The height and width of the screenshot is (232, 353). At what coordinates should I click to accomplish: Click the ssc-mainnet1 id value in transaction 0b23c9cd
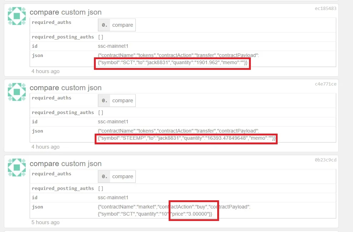pos(113,197)
